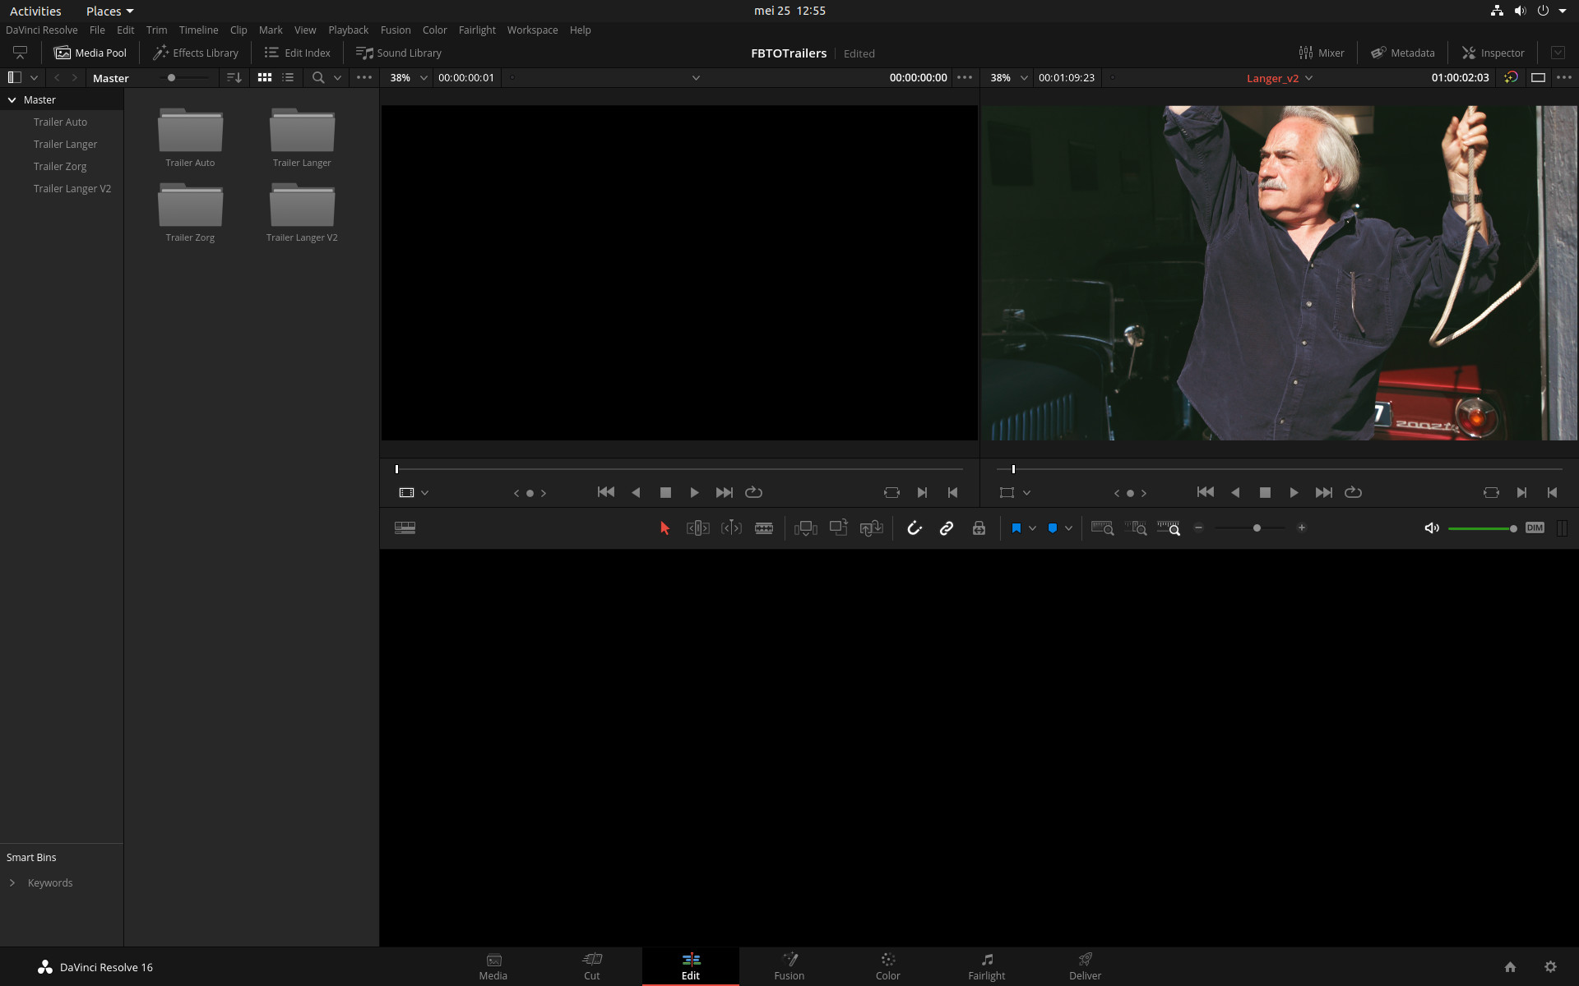This screenshot has height=986, width=1579.
Task: Toggle bin list sidebar panel
Action: [x=14, y=77]
